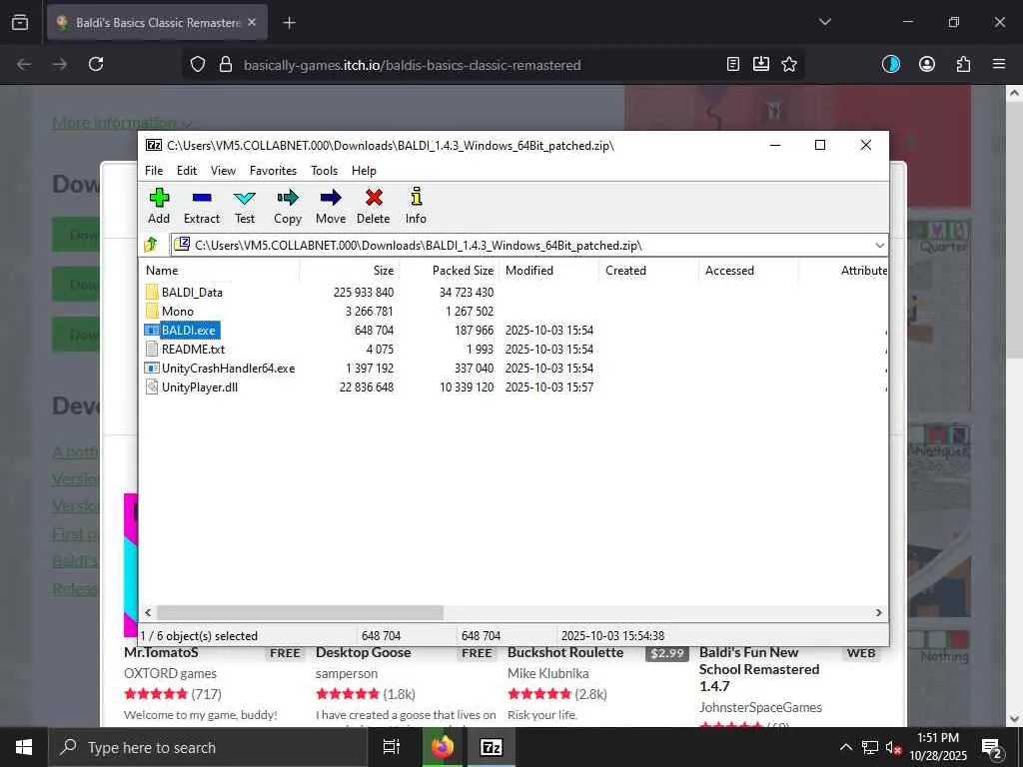The height and width of the screenshot is (767, 1023).
Task: Open the list all tabs dropdown
Action: point(825,22)
